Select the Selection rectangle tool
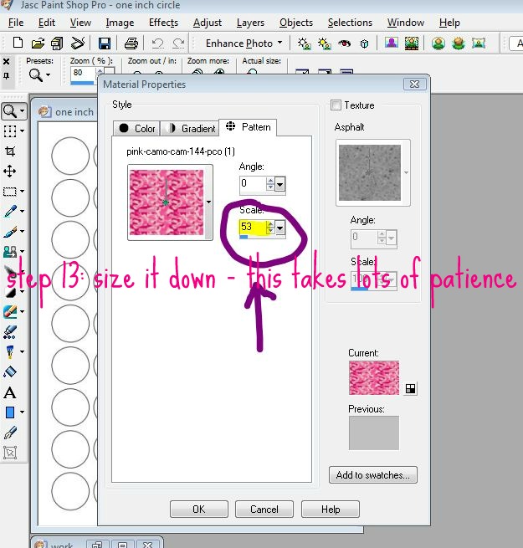 (10, 191)
